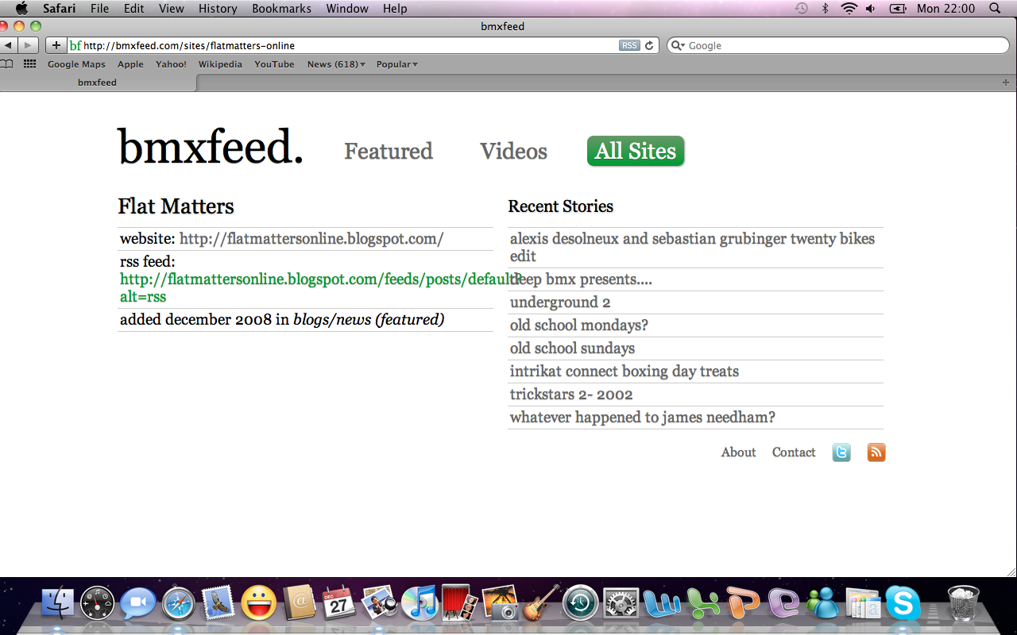Click the RSS badge in address bar

click(629, 46)
